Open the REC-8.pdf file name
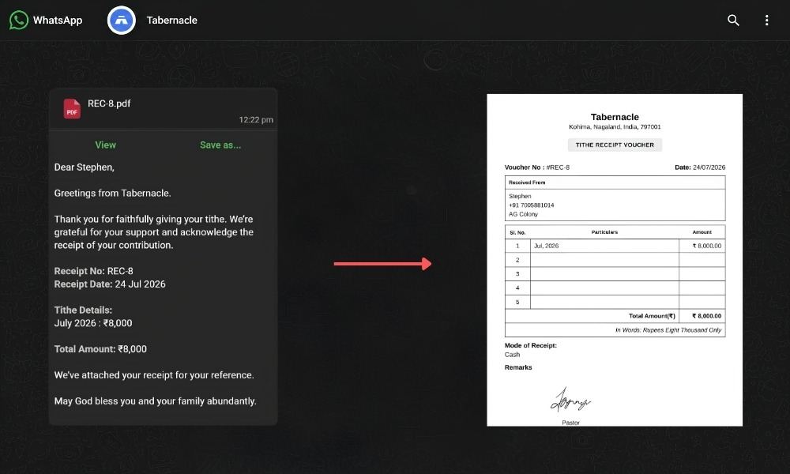The width and height of the screenshot is (790, 474). [109, 103]
